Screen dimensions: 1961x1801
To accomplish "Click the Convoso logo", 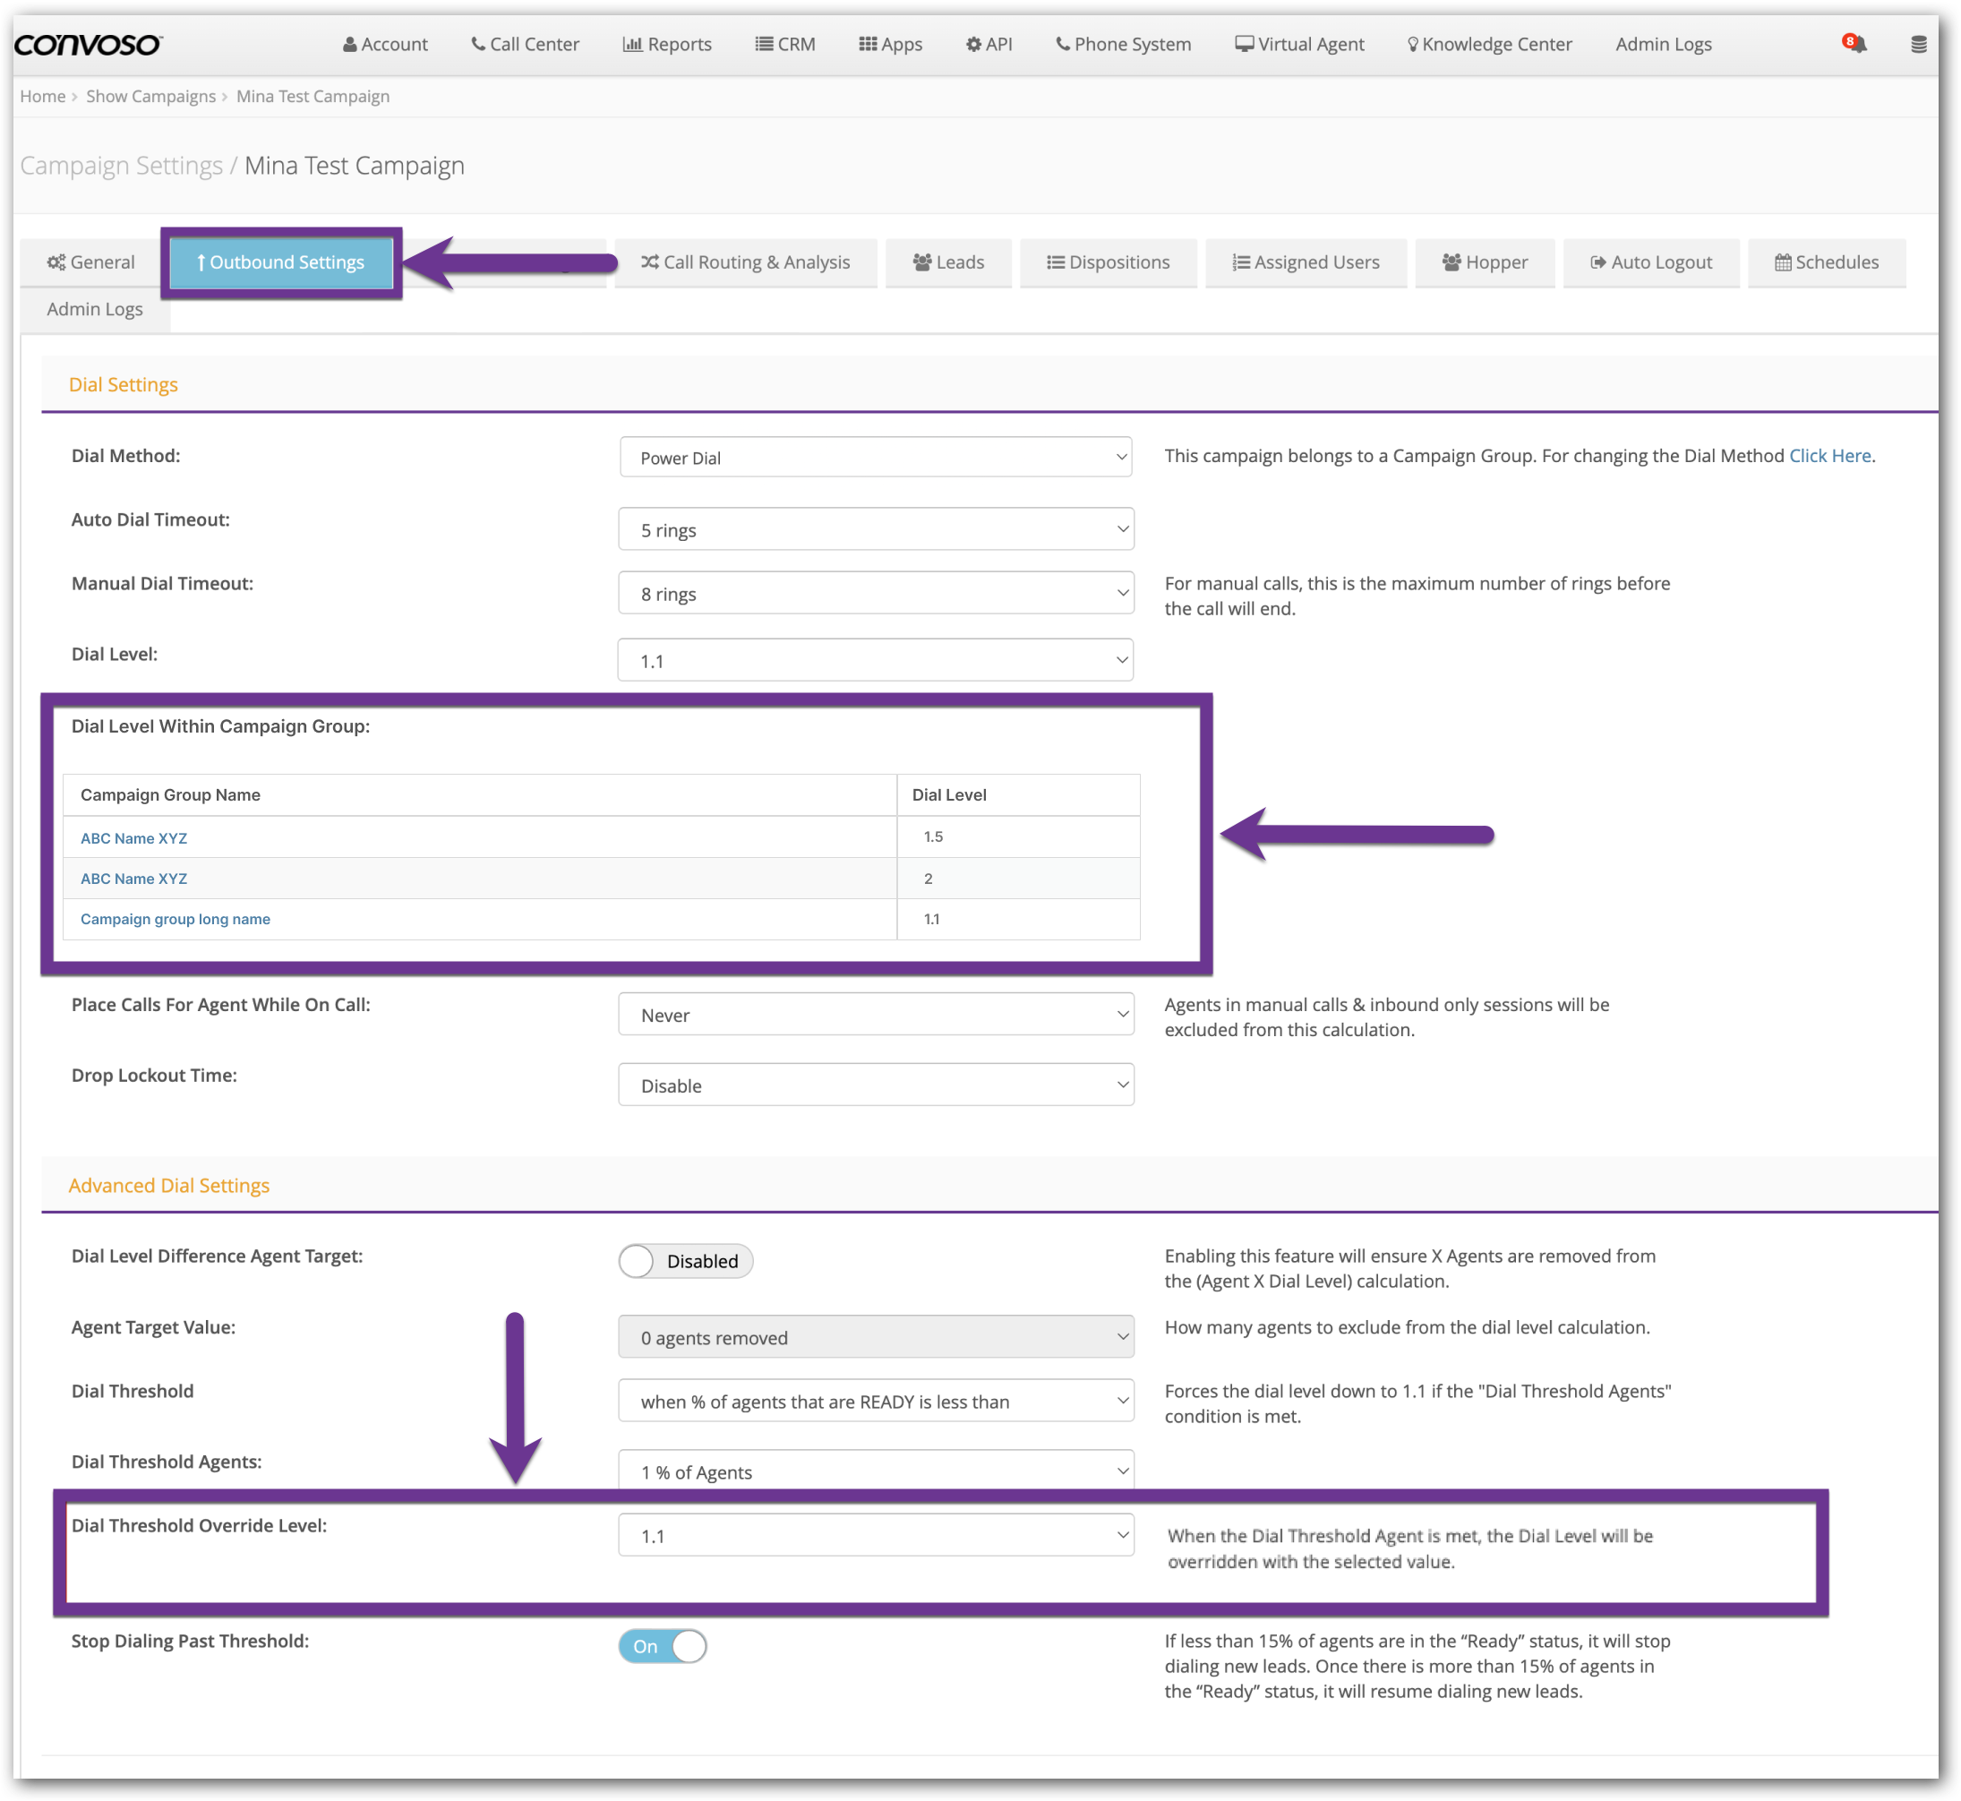I will [88, 44].
